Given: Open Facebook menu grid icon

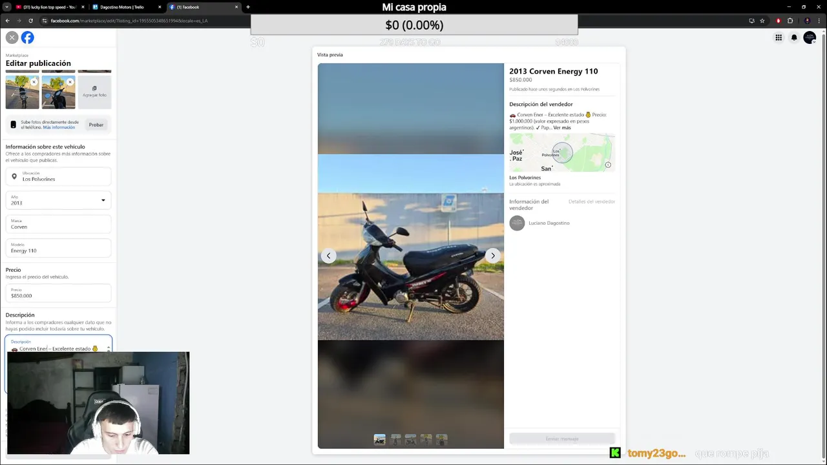Looking at the screenshot, I should point(779,37).
